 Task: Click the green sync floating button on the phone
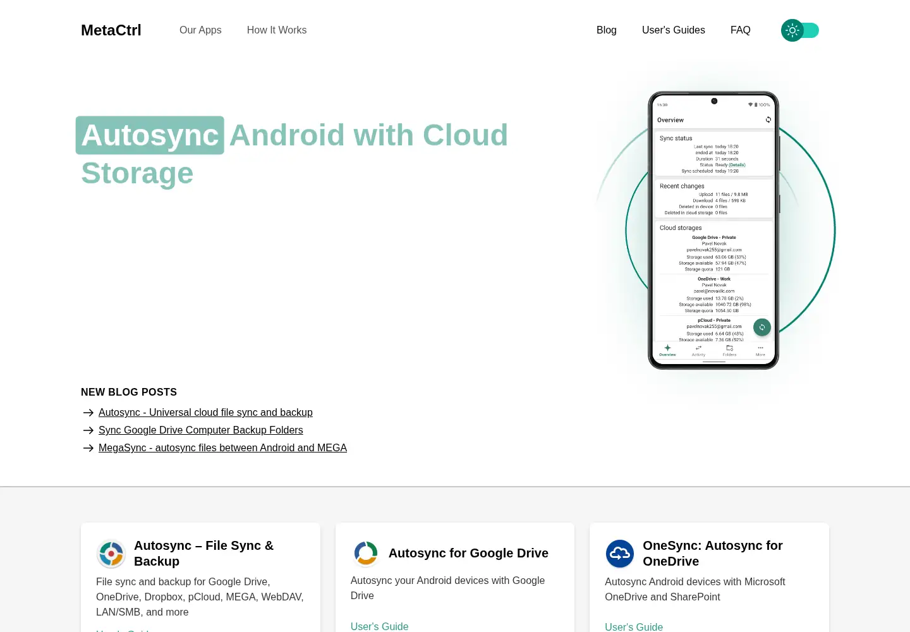tap(762, 327)
